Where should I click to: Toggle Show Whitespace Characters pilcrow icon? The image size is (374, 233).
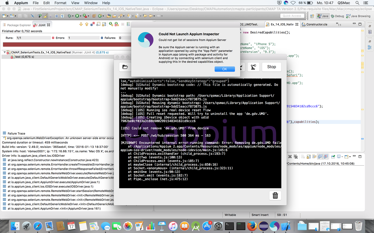pos(62,16)
